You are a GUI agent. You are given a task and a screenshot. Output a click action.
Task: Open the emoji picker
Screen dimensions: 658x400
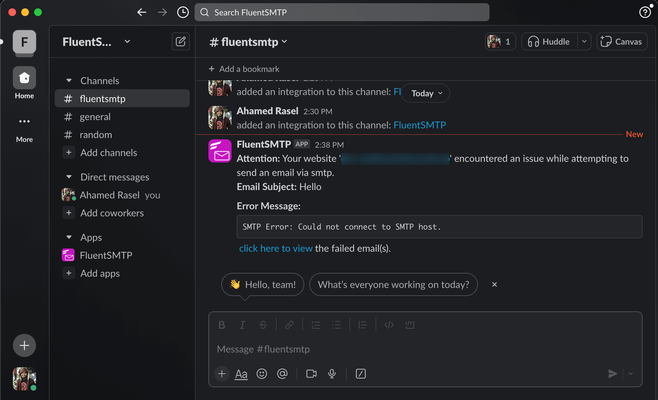(262, 374)
